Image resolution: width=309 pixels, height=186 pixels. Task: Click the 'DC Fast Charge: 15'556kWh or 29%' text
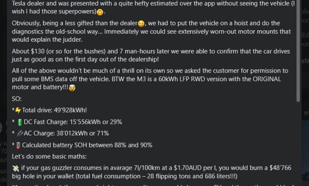click(73, 122)
